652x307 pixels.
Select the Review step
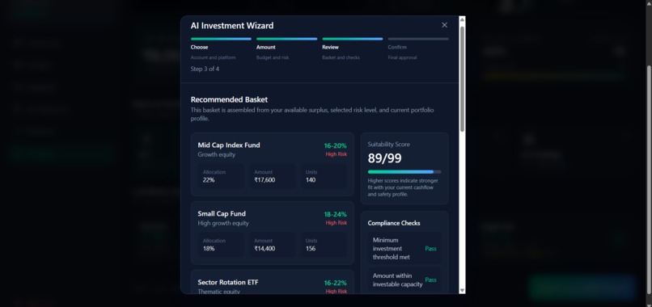pos(330,48)
